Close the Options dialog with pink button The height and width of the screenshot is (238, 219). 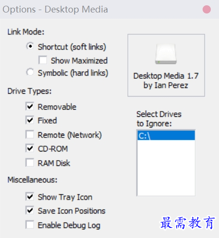pos(206,10)
